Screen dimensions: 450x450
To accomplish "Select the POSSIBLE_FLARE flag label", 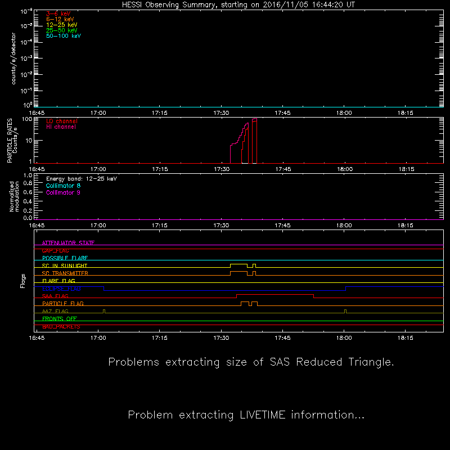I will pyautogui.click(x=65, y=258).
